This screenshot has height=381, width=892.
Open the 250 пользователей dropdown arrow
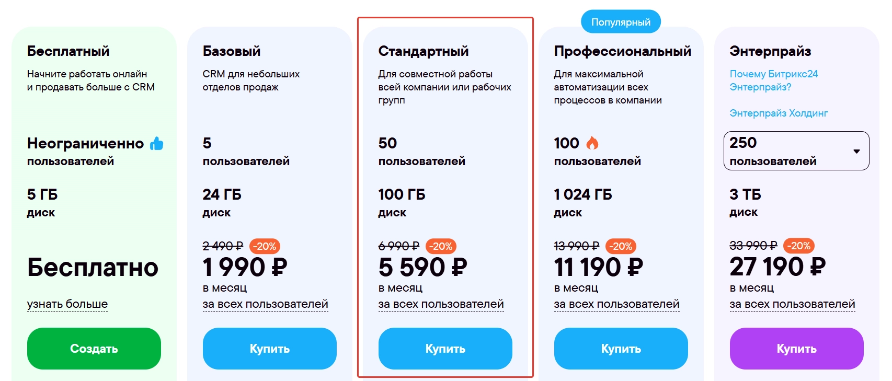pyautogui.click(x=856, y=151)
